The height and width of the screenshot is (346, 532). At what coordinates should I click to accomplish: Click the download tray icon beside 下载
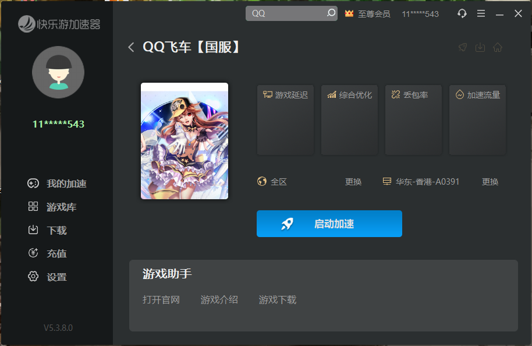click(x=33, y=230)
